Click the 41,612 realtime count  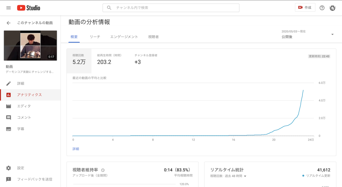click(x=324, y=170)
